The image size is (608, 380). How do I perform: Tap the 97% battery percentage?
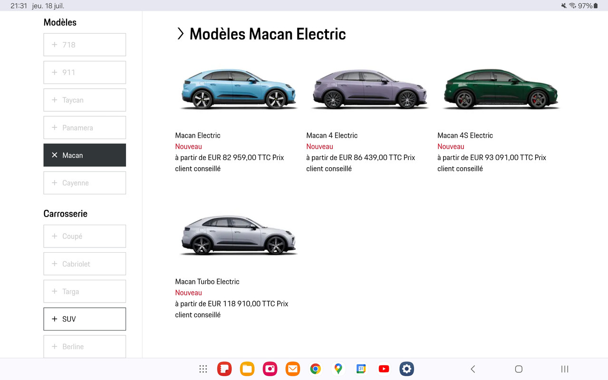point(585,6)
